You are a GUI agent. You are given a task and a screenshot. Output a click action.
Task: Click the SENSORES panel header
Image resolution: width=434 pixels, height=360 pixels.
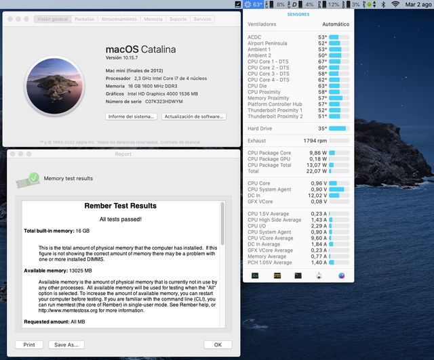[x=298, y=14]
